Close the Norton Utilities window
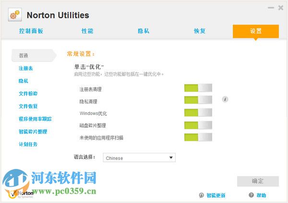This screenshot has width=288, height=203. 281,8
